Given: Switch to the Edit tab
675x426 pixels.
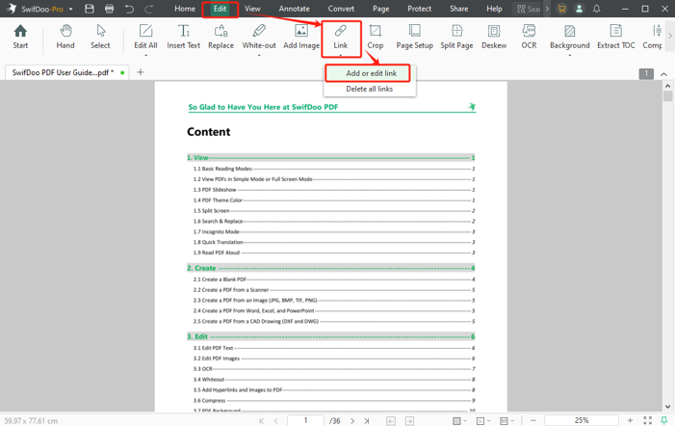Looking at the screenshot, I should pos(220,9).
